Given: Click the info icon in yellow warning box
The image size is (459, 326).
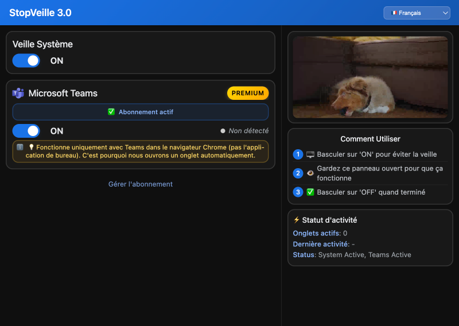Looking at the screenshot, I should click(x=20, y=147).
